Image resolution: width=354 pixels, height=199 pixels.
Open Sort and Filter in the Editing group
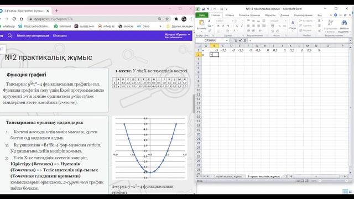coord(331,26)
